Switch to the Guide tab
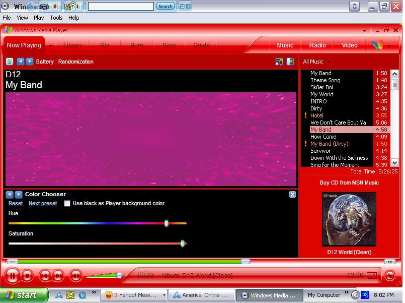This screenshot has width=405, height=303. pyautogui.click(x=201, y=45)
